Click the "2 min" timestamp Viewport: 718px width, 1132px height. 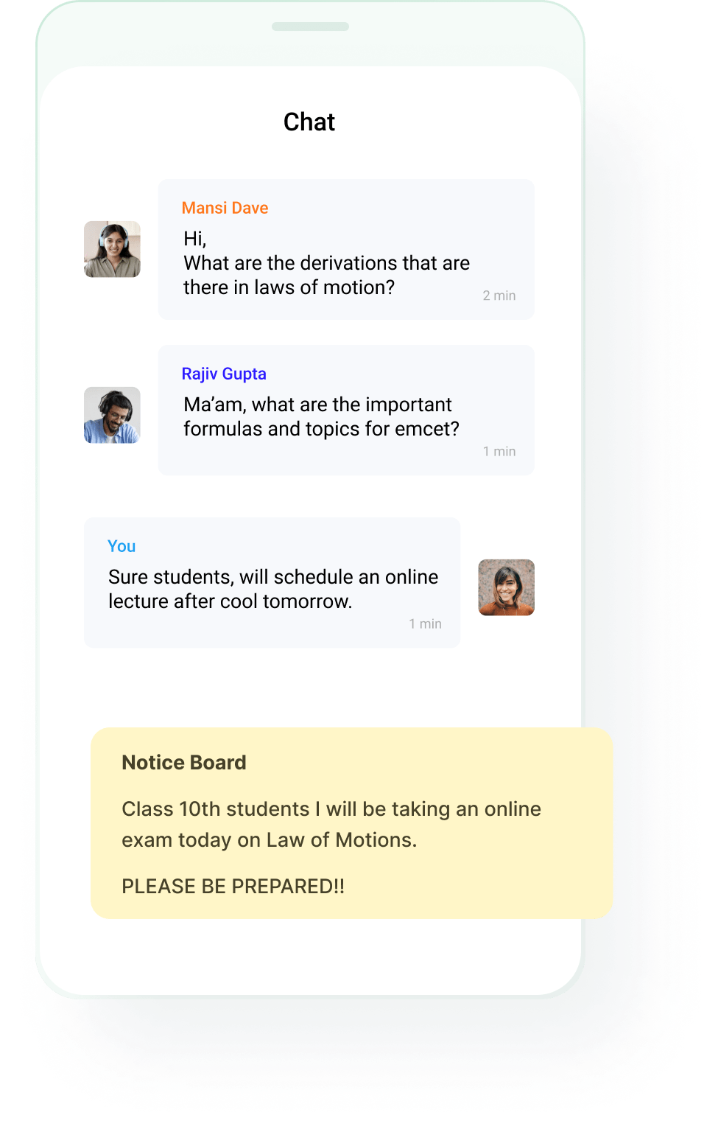point(499,296)
